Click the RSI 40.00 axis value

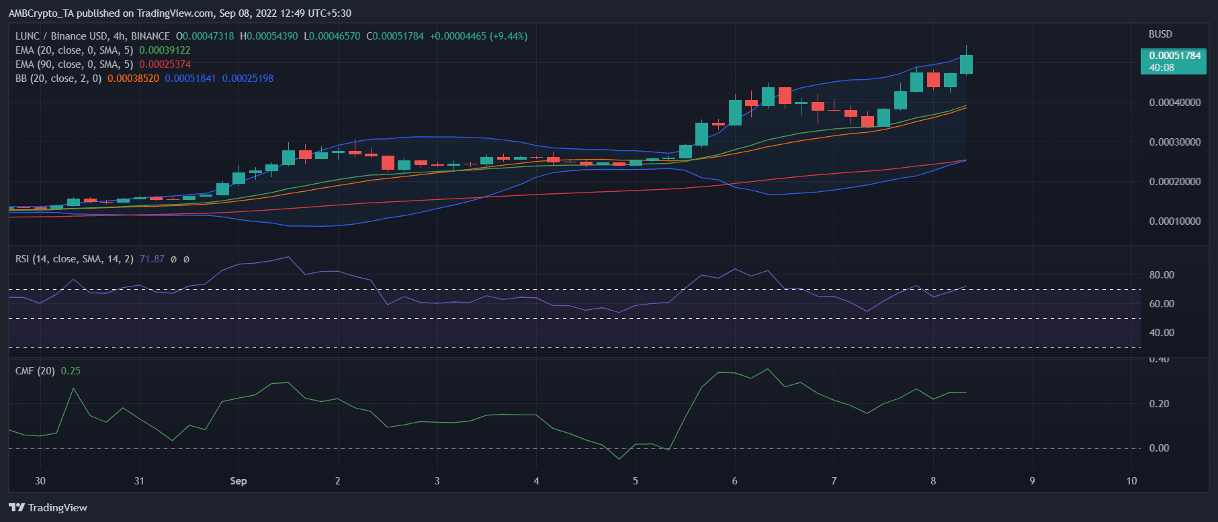(1162, 333)
